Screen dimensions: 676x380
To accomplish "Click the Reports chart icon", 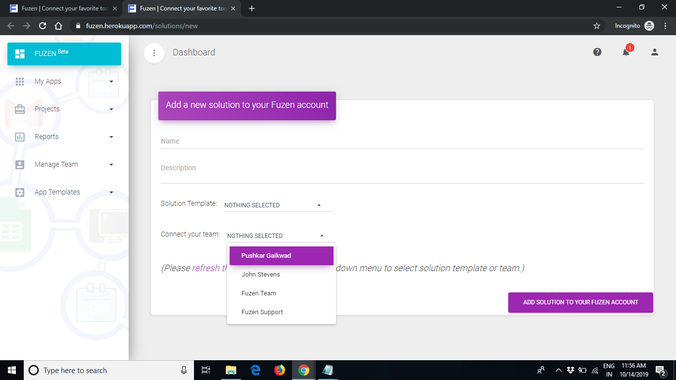I will tap(20, 137).
